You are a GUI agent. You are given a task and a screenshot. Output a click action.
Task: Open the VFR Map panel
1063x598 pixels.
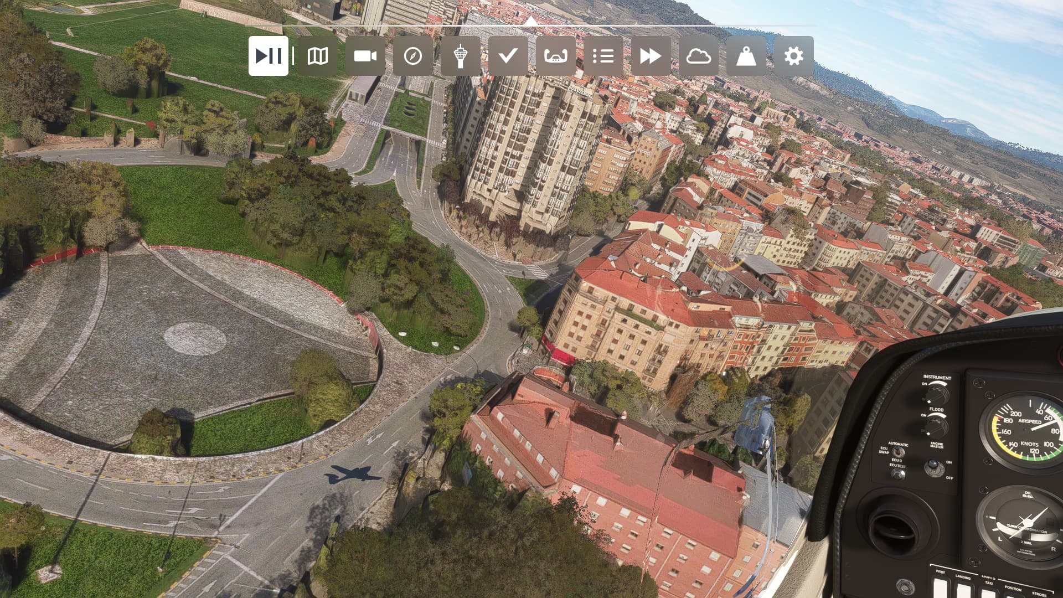(318, 56)
